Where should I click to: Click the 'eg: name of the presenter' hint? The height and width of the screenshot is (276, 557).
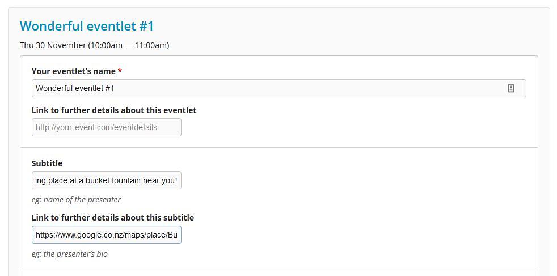coord(76,200)
